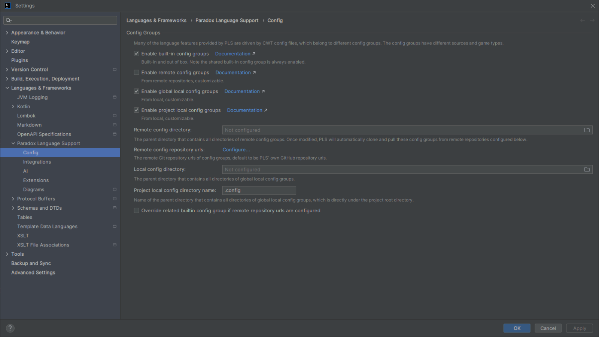Click the Project local config directory name field
The height and width of the screenshot is (337, 599).
(259, 191)
